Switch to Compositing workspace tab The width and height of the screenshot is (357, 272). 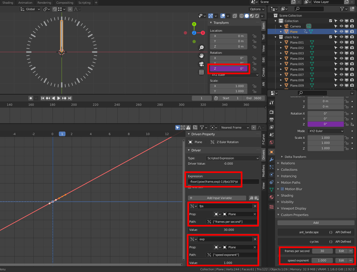65,3
